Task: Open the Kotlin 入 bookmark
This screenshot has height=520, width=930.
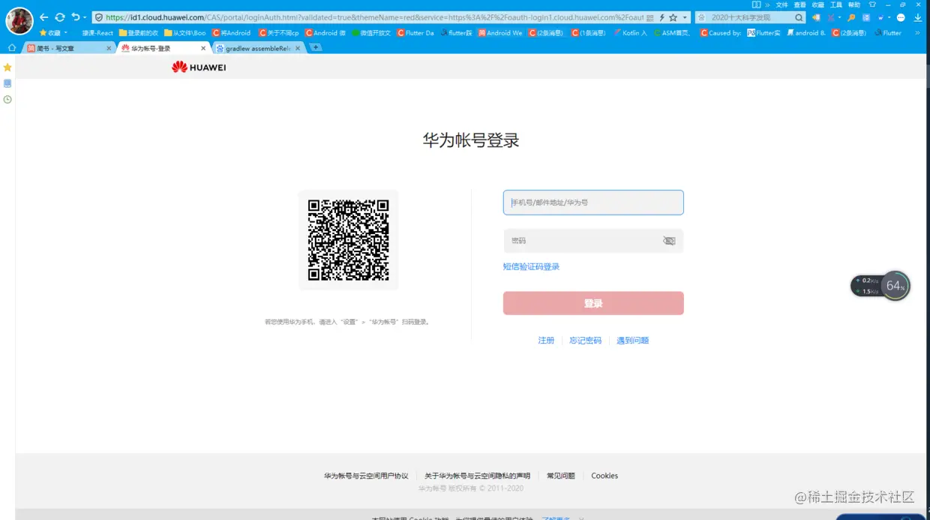Action: tap(630, 33)
